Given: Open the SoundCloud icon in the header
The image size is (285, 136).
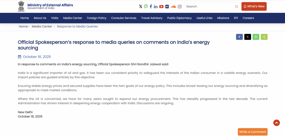Looking at the screenshot, I should [173, 6].
